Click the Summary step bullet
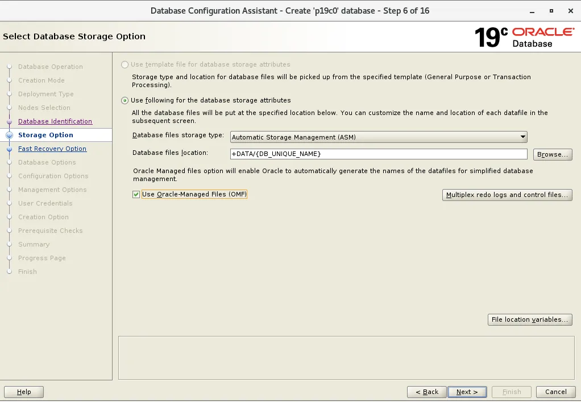 click(x=9, y=244)
